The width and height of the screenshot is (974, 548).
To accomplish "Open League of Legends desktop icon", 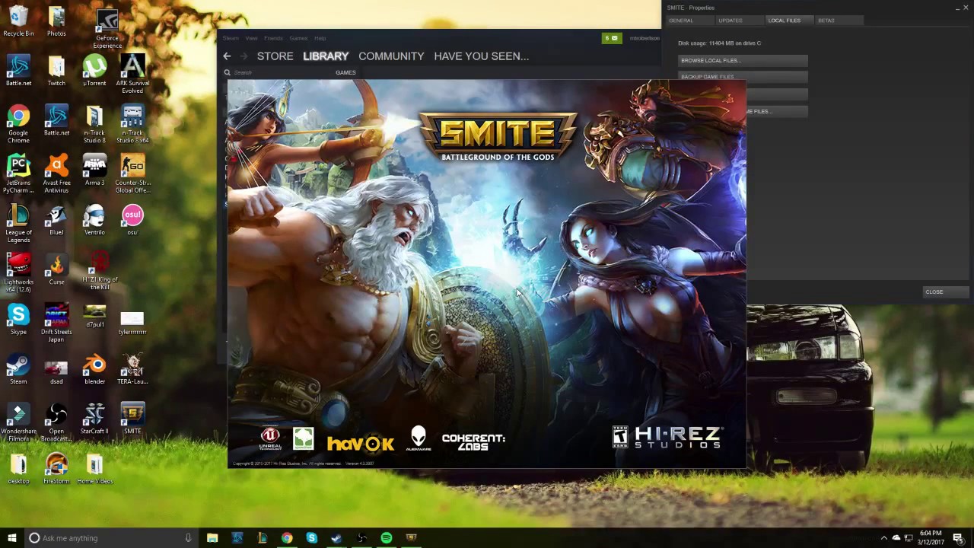I will (x=18, y=224).
